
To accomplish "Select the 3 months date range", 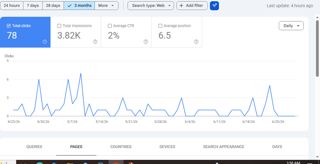I will click(x=79, y=5).
